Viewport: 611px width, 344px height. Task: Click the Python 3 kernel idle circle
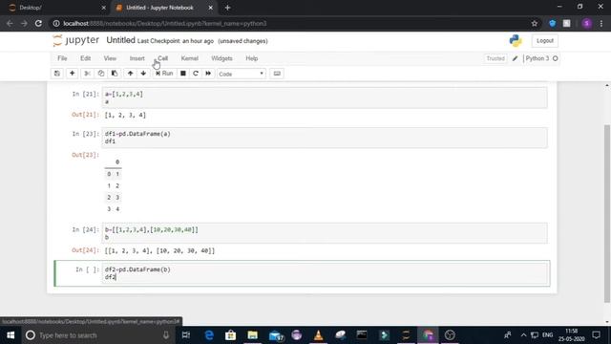pos(556,58)
